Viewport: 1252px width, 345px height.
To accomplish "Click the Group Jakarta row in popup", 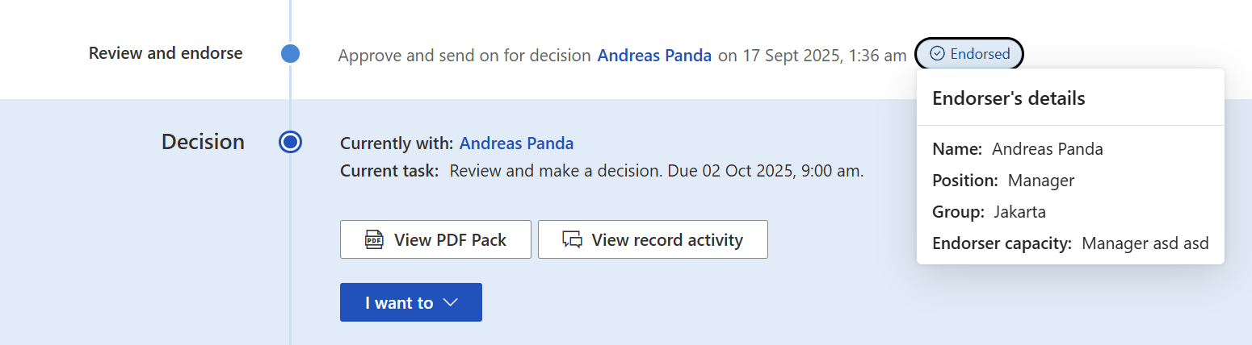I will click(989, 212).
